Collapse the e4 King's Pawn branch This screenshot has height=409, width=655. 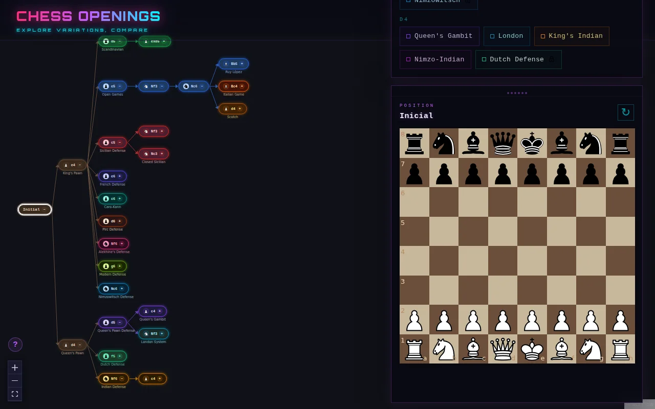pos(80,165)
